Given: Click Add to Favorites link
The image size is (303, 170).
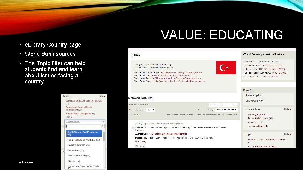Looking at the screenshot, I should (187, 115).
